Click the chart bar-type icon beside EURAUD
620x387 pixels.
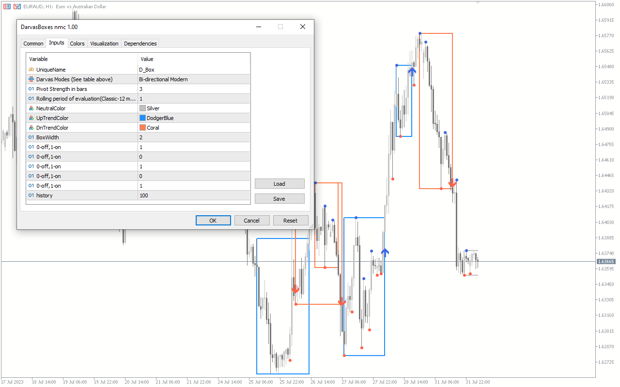17,6
